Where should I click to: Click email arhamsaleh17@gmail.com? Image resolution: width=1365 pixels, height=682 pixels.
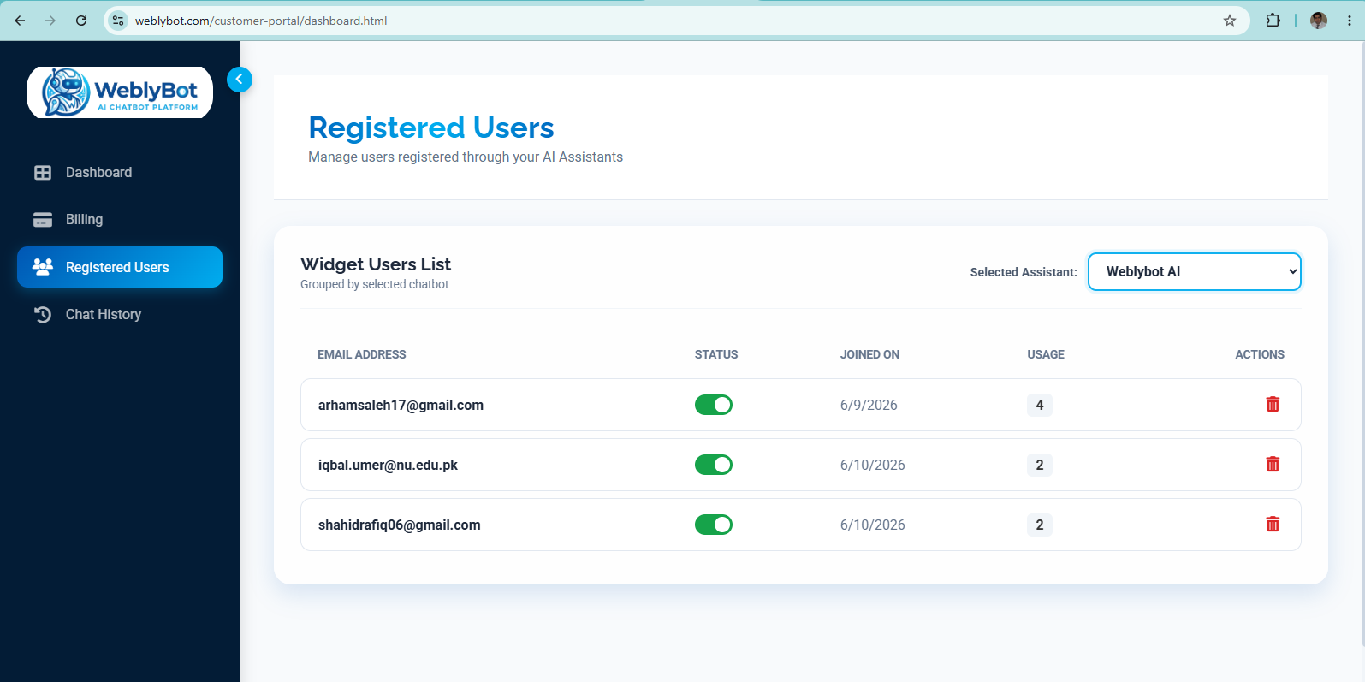(x=401, y=405)
